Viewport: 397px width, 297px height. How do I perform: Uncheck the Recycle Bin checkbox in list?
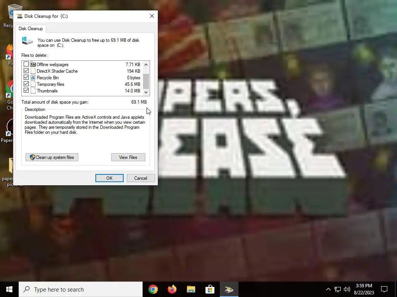pyautogui.click(x=26, y=77)
